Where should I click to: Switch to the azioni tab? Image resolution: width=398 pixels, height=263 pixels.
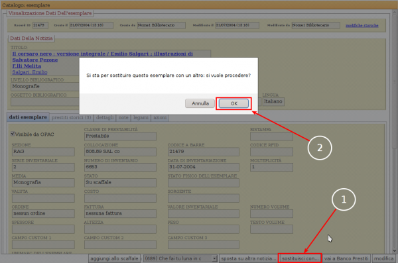160,117
